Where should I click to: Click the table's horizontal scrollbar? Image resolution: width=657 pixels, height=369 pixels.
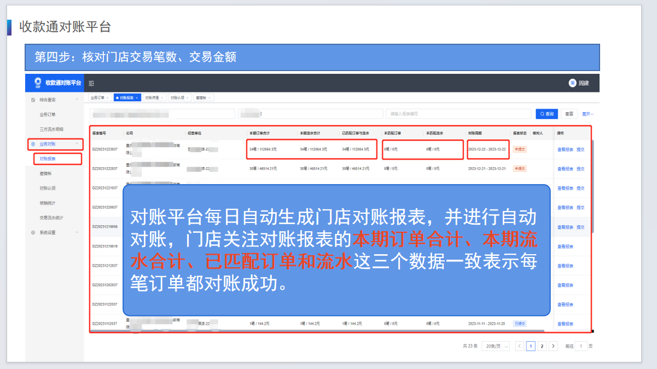(x=317, y=331)
